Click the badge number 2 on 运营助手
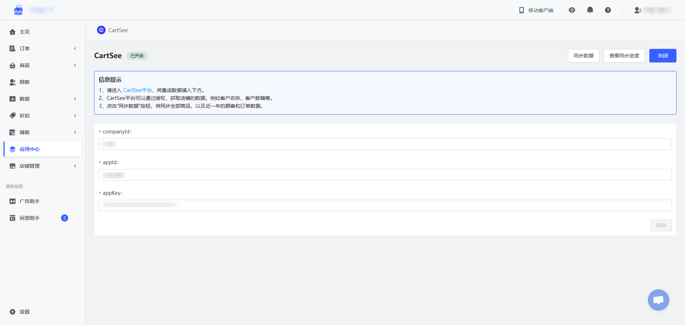Image resolution: width=685 pixels, height=325 pixels. 65,218
